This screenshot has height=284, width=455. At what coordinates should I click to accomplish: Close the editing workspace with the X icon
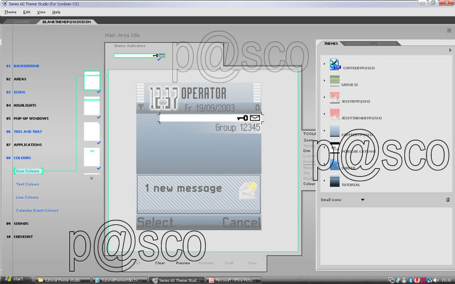449,31
